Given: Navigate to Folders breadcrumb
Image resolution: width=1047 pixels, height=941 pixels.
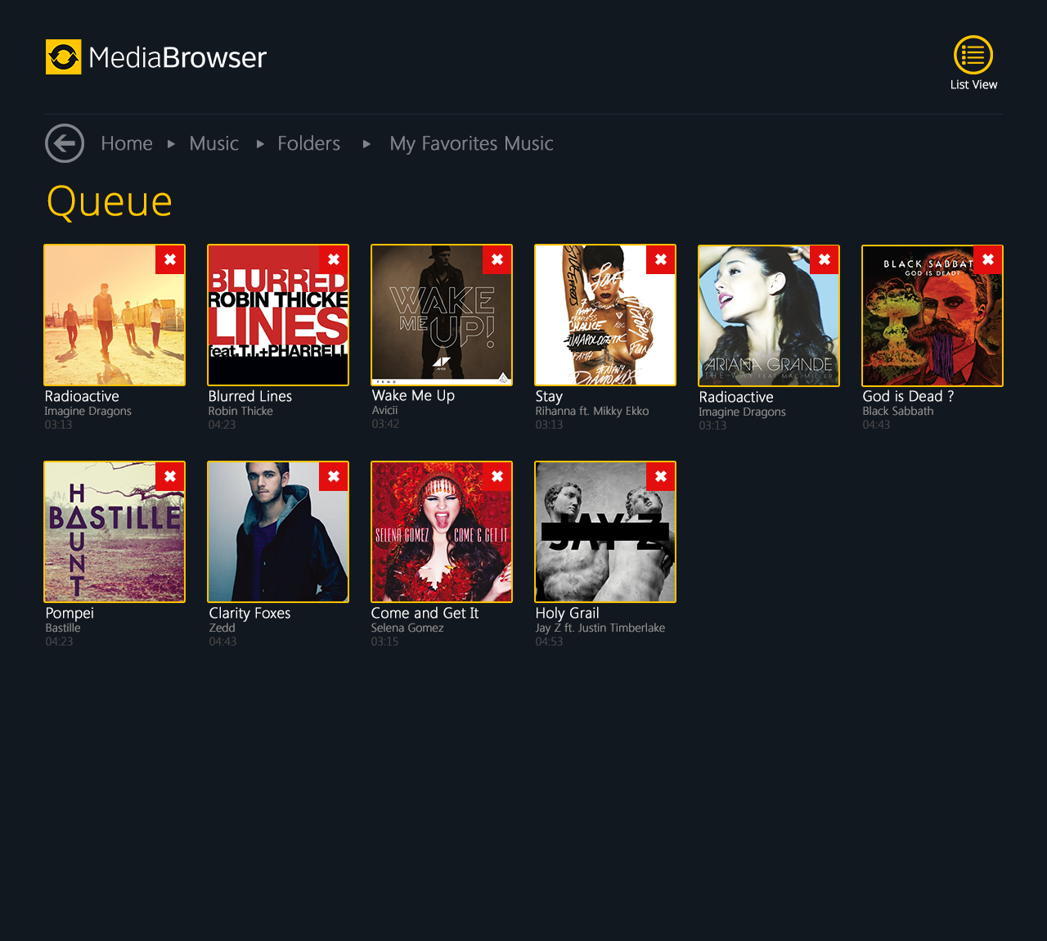Looking at the screenshot, I should (309, 143).
